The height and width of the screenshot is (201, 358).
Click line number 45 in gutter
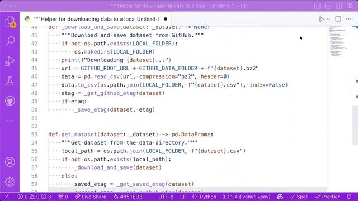[34, 68]
